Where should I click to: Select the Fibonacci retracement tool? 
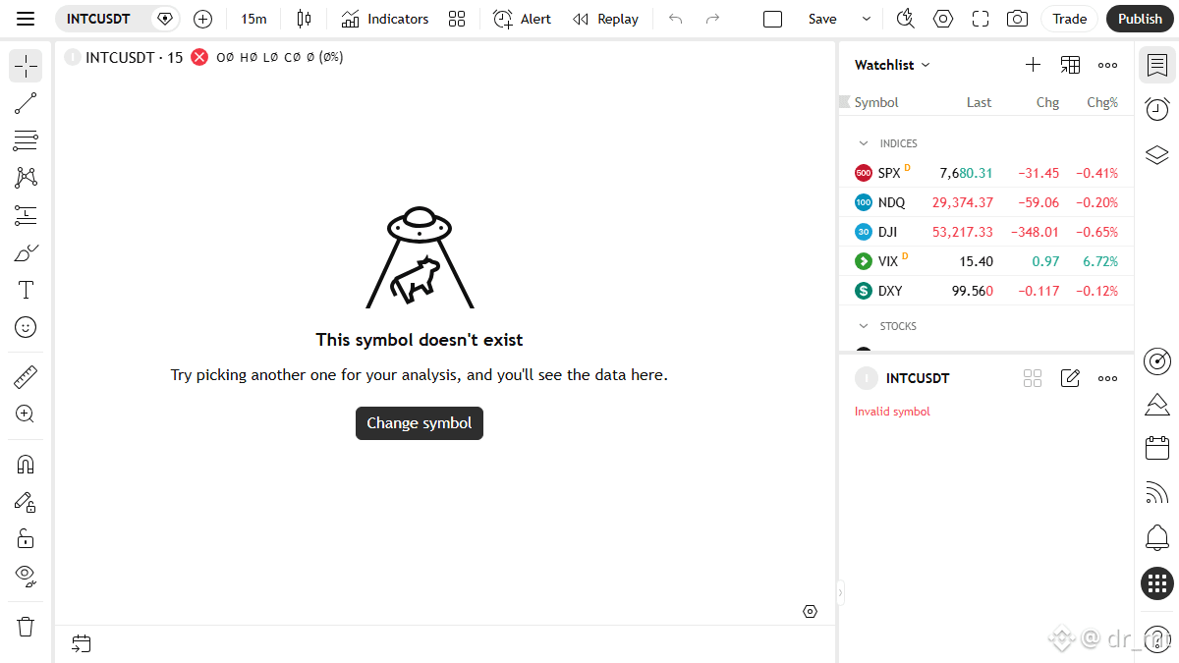(x=26, y=140)
